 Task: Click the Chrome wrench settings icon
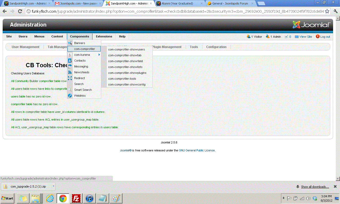click(335, 11)
